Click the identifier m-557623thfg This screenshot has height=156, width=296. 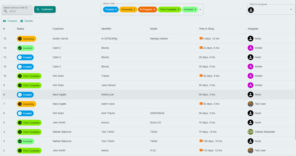coord(109,38)
